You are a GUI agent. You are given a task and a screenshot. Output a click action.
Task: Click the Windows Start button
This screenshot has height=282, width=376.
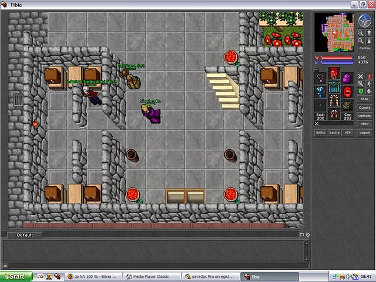pos(16,277)
